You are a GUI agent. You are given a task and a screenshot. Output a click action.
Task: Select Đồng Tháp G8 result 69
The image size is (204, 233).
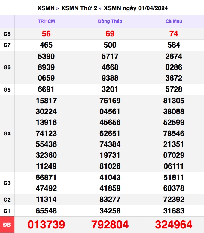pyautogui.click(x=110, y=34)
